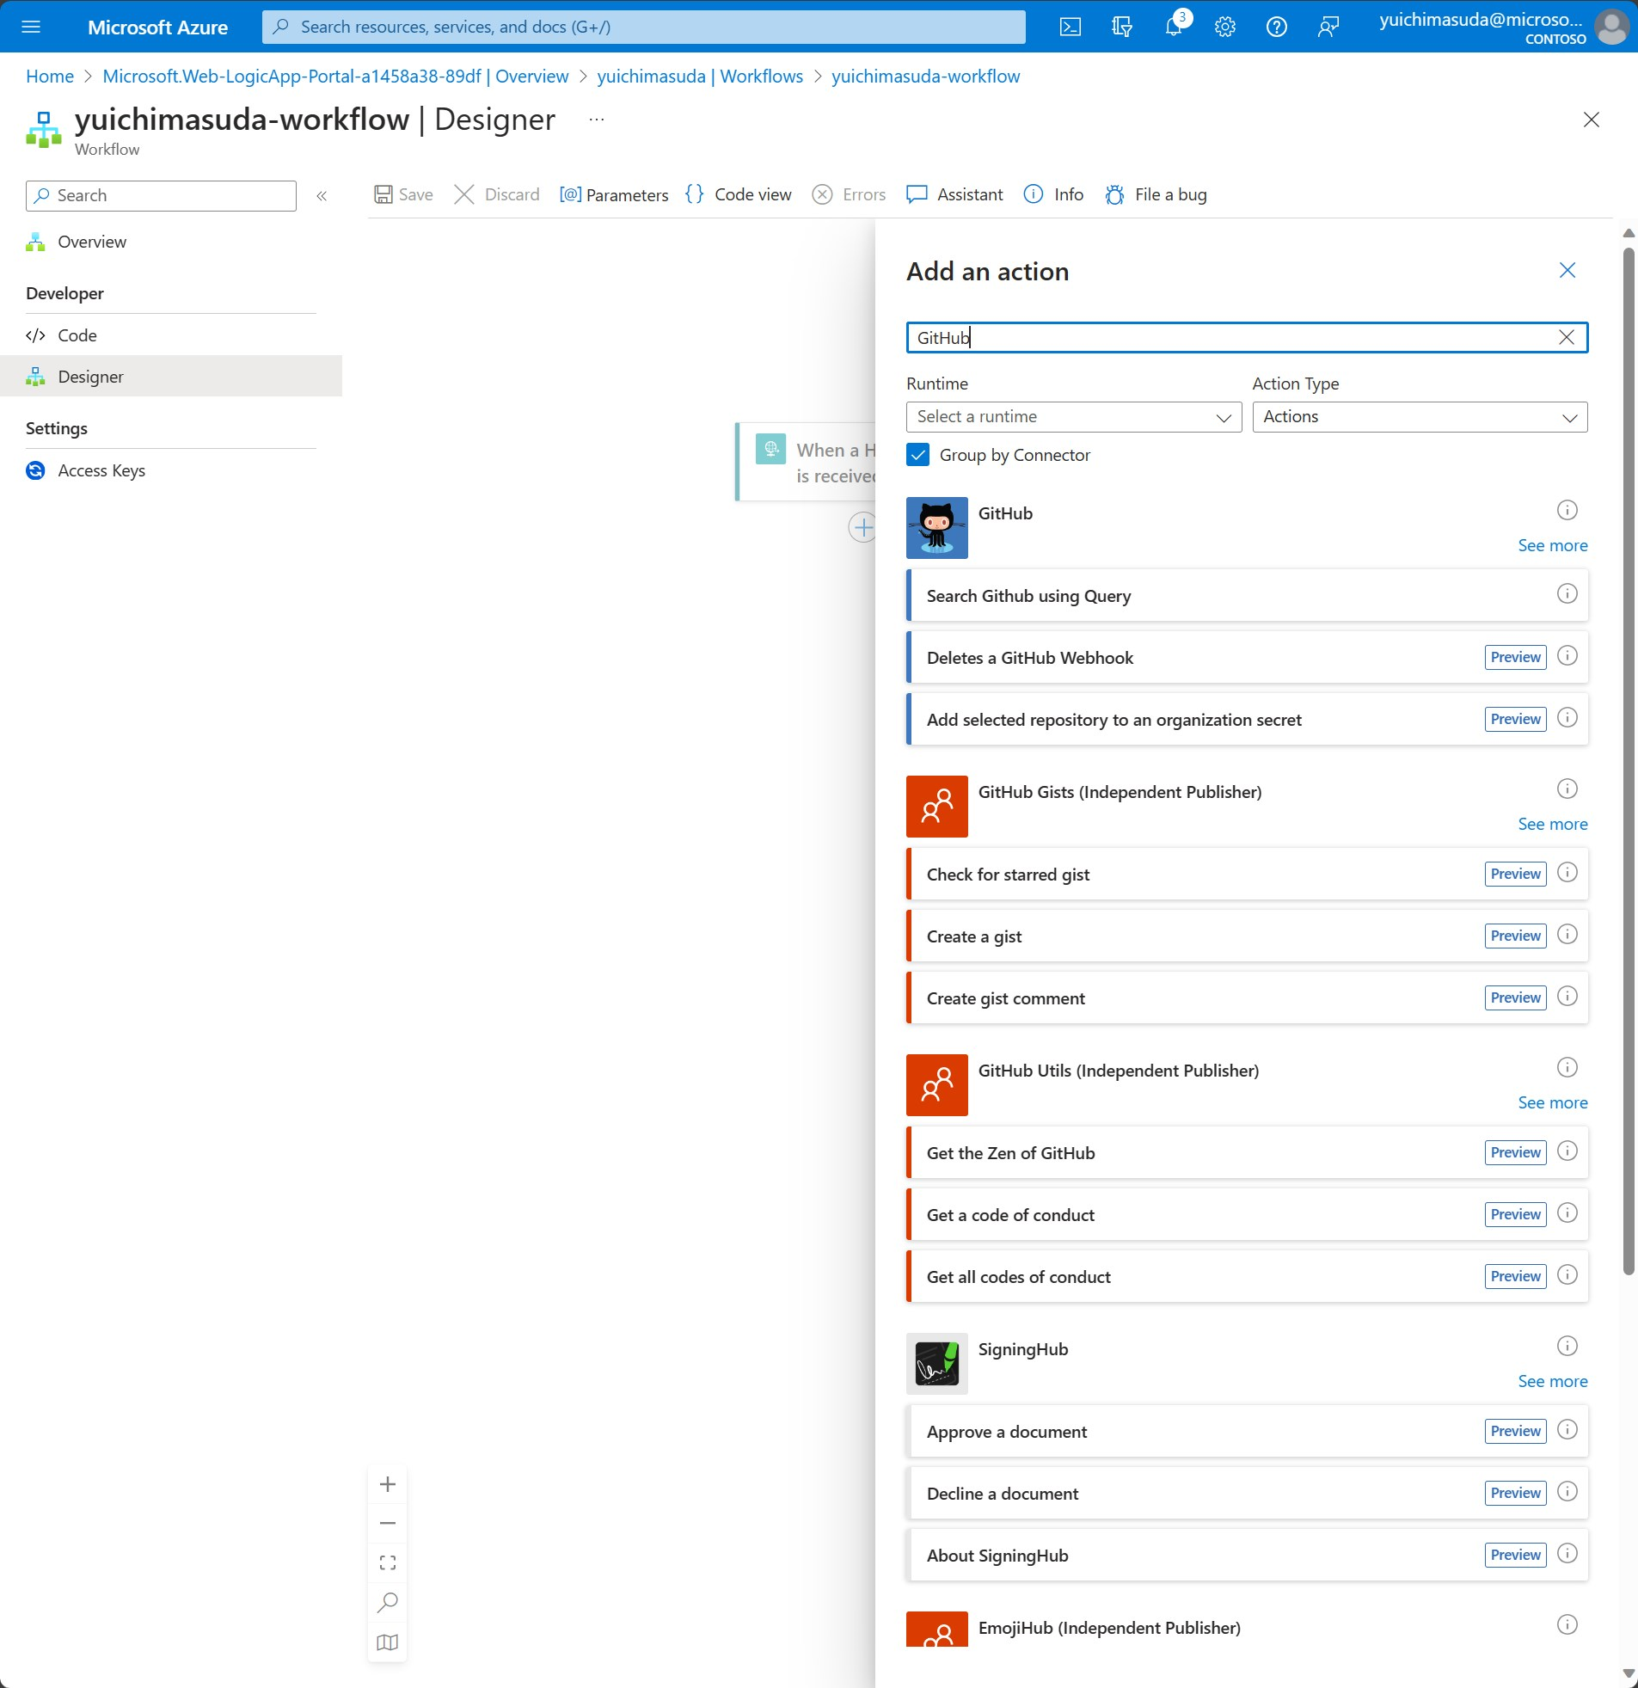Image resolution: width=1638 pixels, height=1688 pixels.
Task: See more SigningHub actions
Action: 1552,1381
